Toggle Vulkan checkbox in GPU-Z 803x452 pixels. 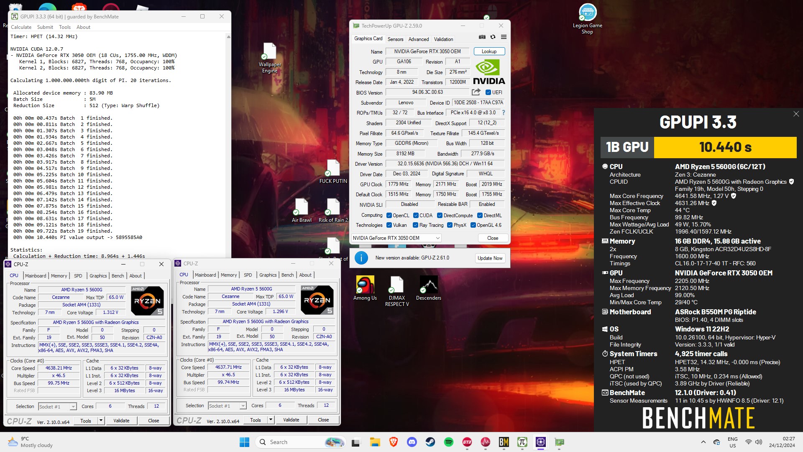click(389, 225)
